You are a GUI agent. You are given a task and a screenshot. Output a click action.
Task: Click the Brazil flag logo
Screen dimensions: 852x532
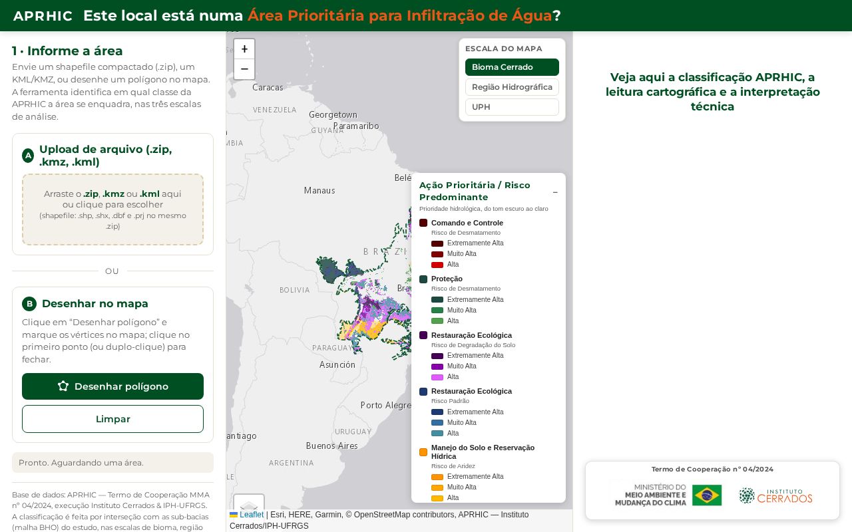(x=707, y=495)
